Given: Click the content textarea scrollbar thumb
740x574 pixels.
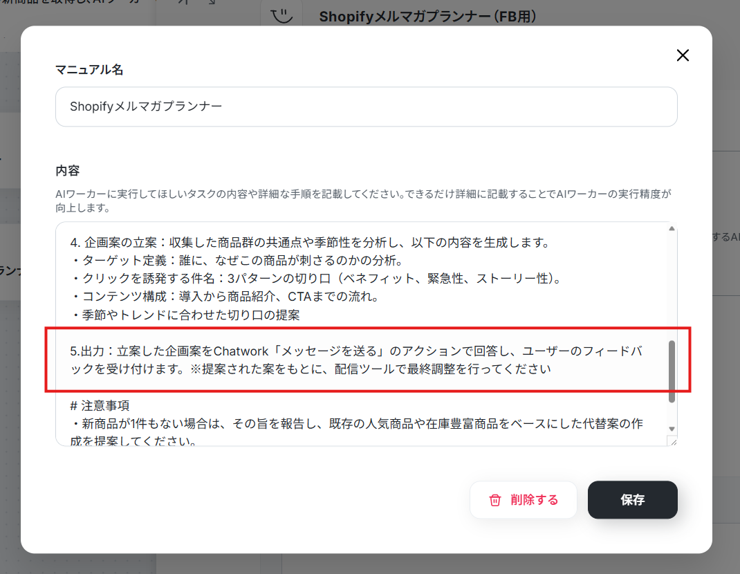Looking at the screenshot, I should (672, 371).
